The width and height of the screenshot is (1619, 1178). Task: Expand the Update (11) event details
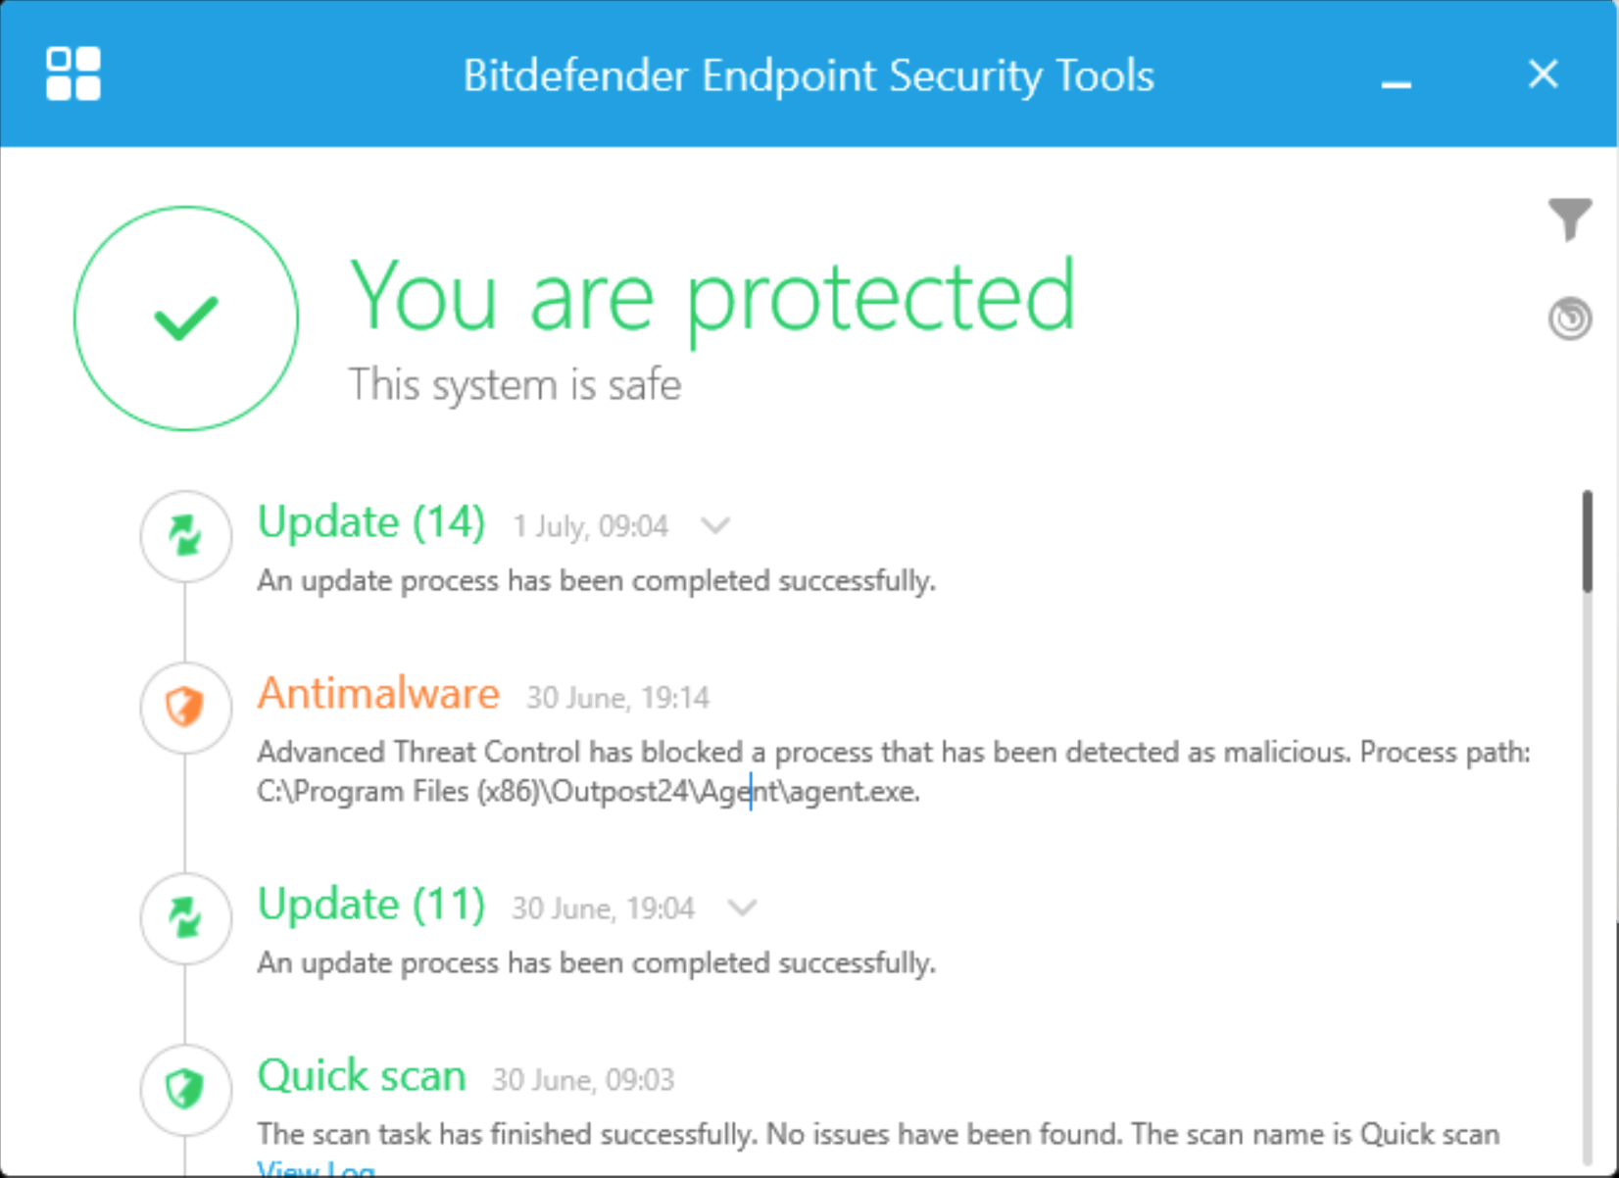pos(741,908)
